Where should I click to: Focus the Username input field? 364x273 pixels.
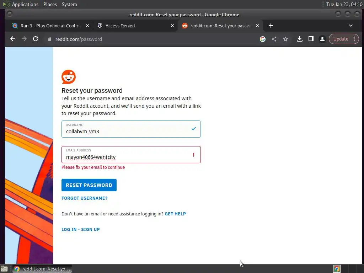tap(131, 129)
